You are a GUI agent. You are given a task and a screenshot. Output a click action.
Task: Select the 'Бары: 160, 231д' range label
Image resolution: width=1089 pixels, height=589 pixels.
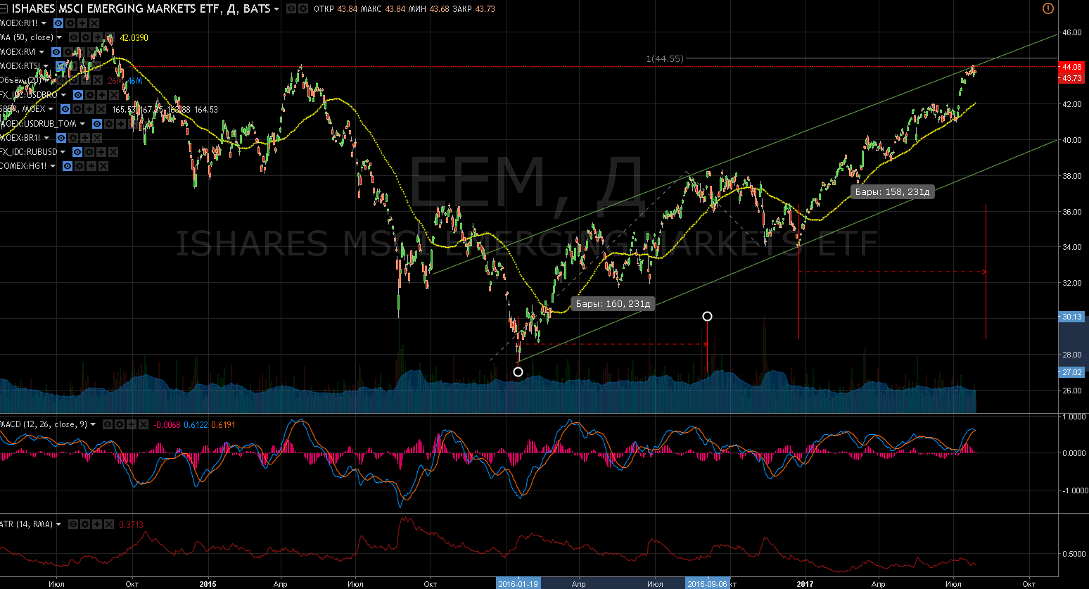coord(613,304)
